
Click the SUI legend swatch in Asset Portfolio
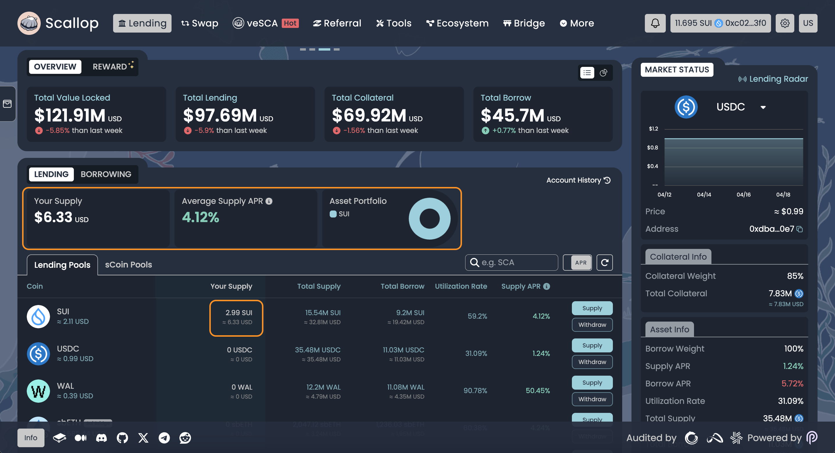(333, 214)
